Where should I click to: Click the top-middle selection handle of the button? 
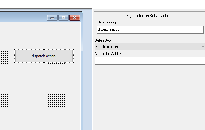(x=44, y=49)
